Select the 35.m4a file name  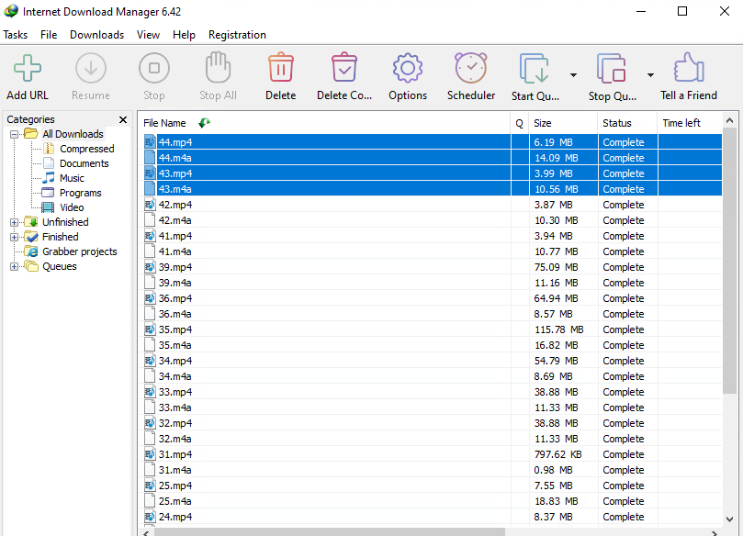175,345
